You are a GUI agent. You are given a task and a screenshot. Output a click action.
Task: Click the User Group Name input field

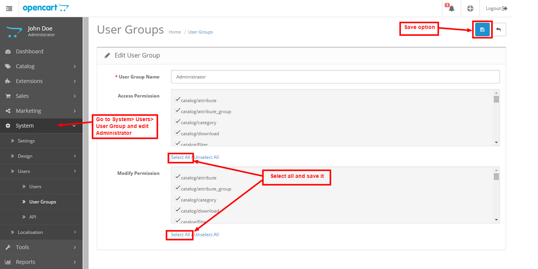click(335, 77)
